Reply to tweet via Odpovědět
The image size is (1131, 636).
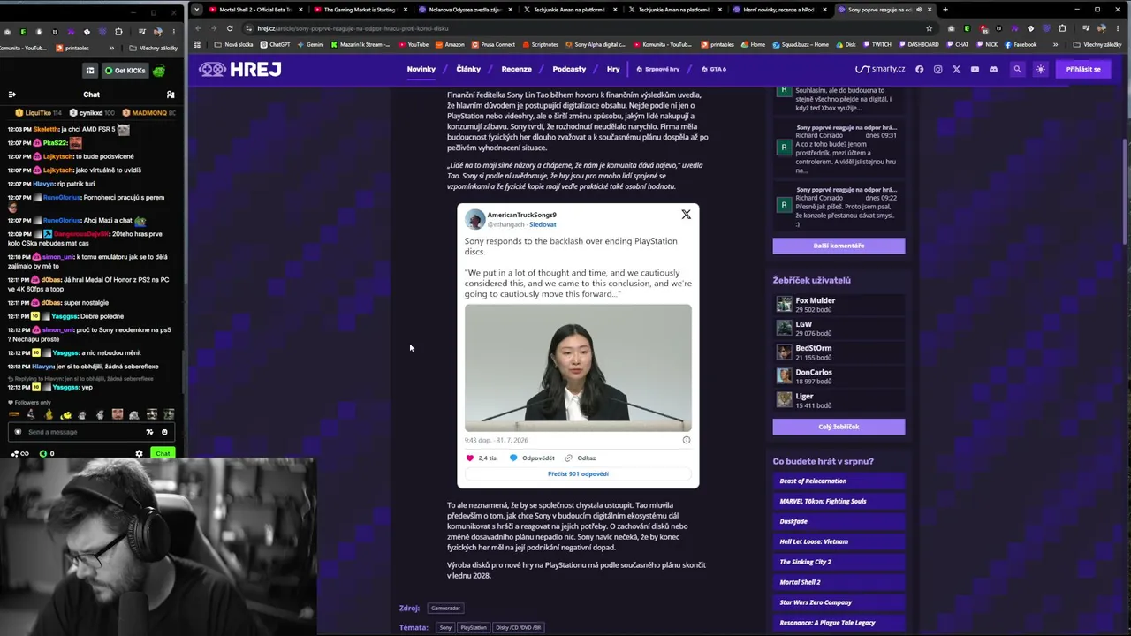tap(532, 458)
